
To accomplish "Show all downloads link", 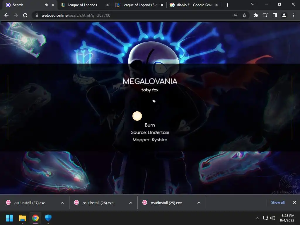I will [278, 202].
